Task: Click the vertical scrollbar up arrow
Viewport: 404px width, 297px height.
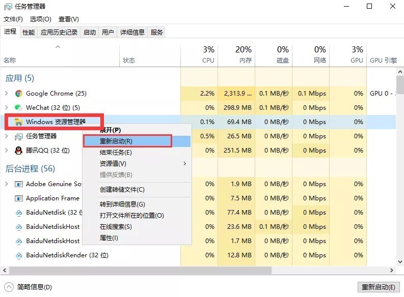Action: (400, 72)
